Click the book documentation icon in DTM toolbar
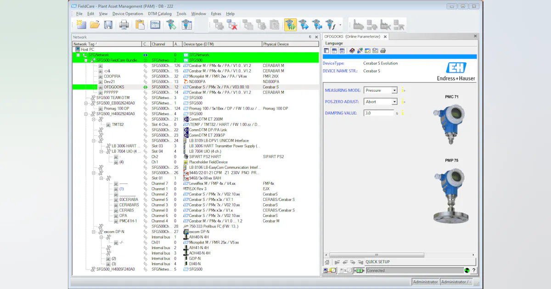This screenshot has height=289, width=551. (x=352, y=50)
